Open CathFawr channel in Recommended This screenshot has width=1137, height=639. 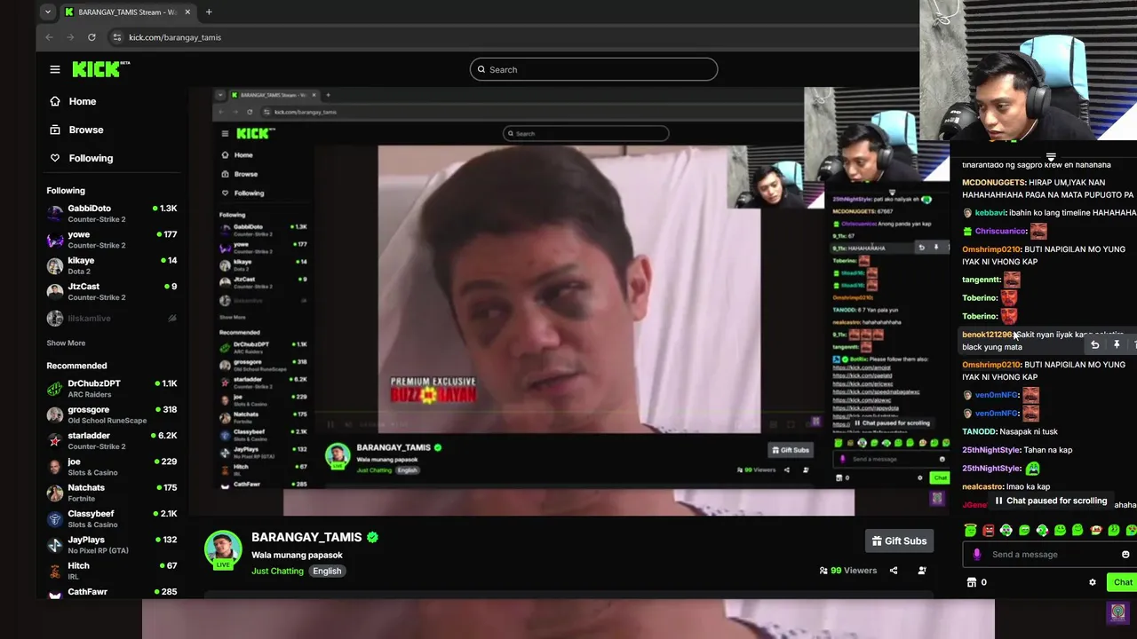click(112, 592)
